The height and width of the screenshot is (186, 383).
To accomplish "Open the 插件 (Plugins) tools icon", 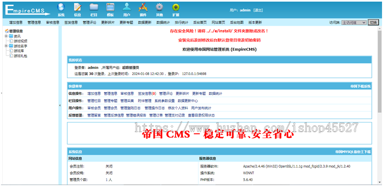I will [x=143, y=7].
